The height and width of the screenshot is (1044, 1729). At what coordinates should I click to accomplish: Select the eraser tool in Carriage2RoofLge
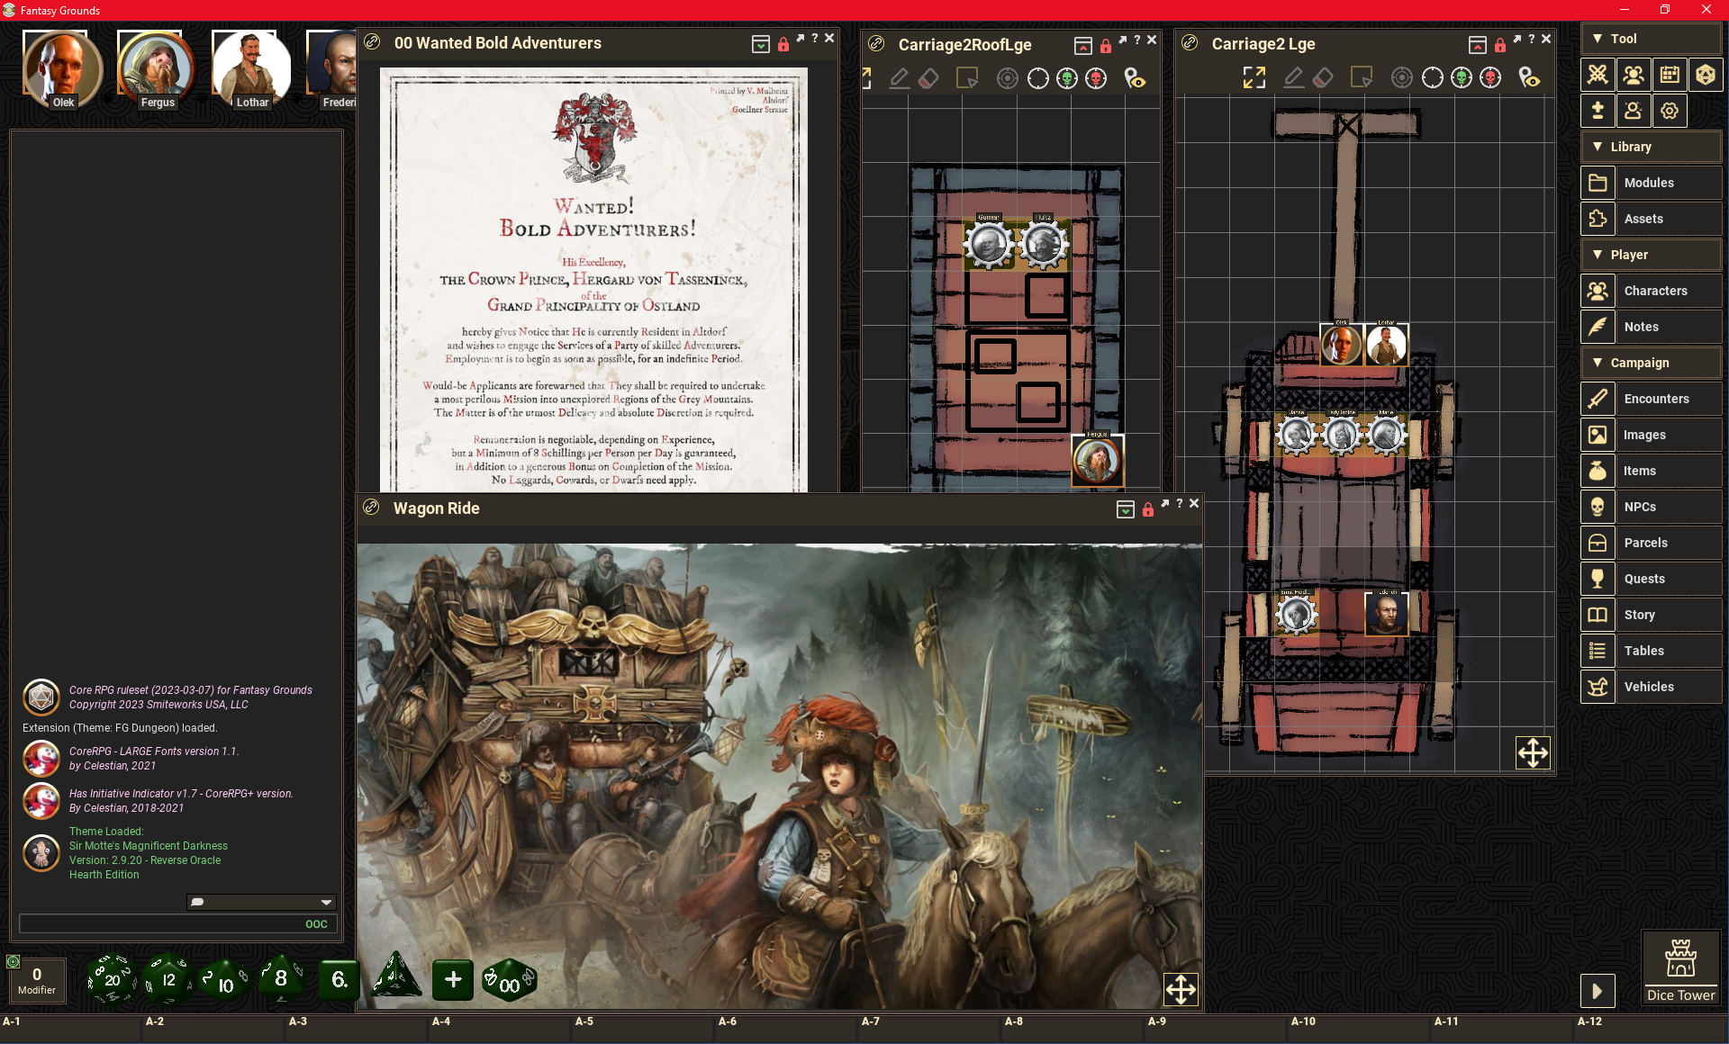point(928,78)
